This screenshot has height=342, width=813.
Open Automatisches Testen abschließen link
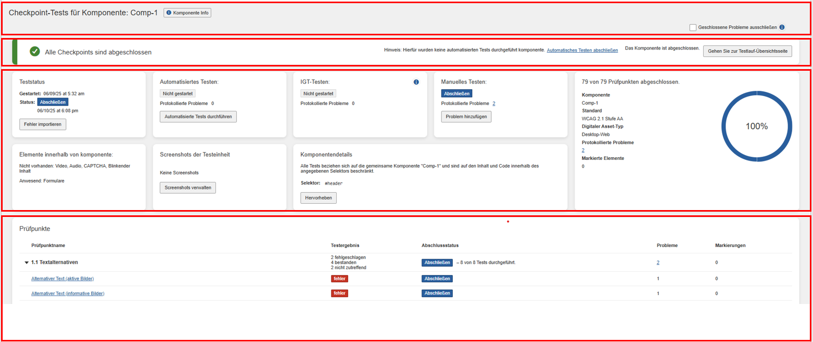[x=582, y=50]
